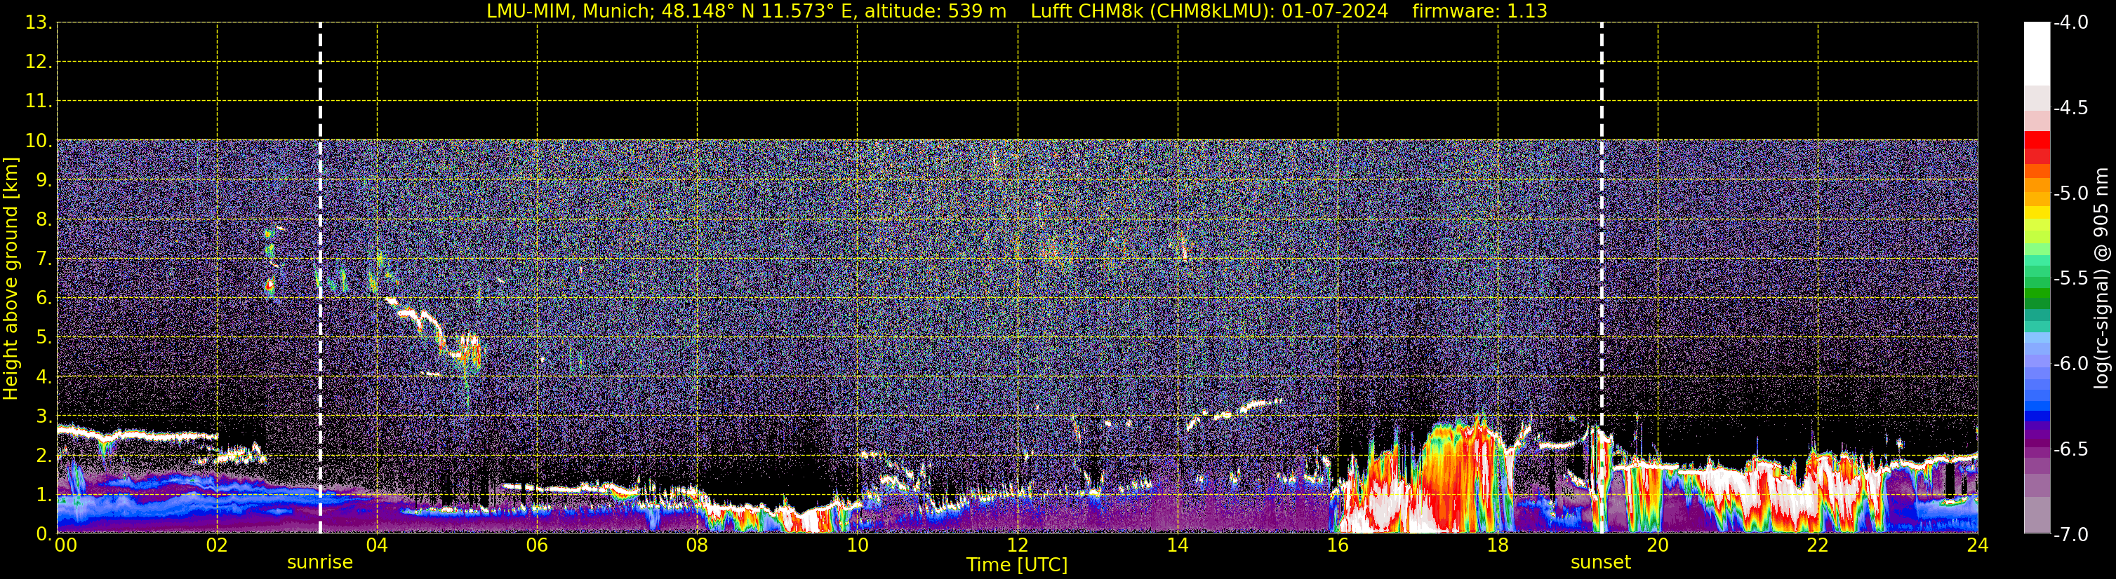Viewport: 2116px width, 579px height.
Task: Click the y-axis tick label '2.'
Action: coord(44,455)
